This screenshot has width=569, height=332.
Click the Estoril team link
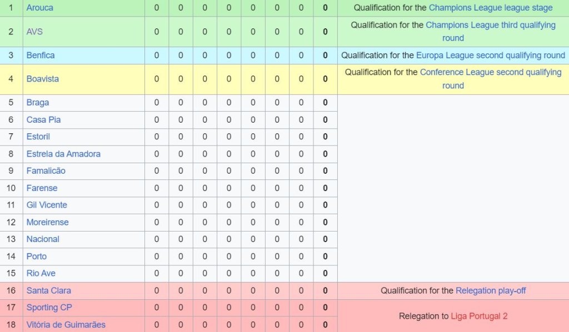pos(38,137)
